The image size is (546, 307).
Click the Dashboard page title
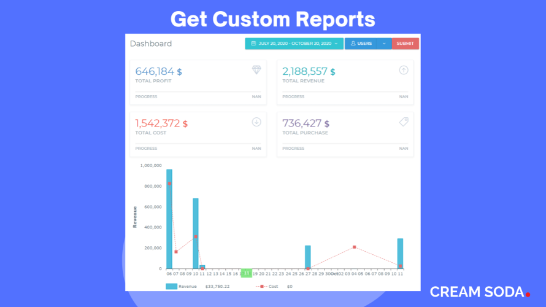click(151, 44)
